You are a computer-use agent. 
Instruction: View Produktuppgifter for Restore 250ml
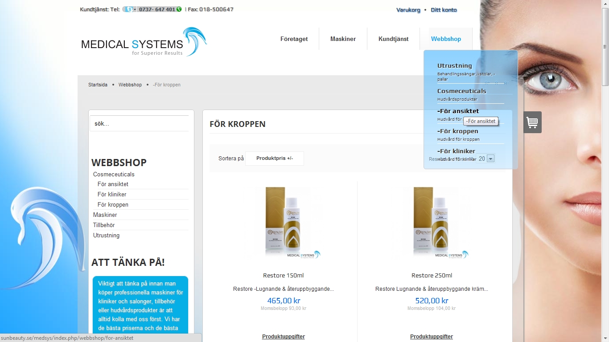(432, 337)
